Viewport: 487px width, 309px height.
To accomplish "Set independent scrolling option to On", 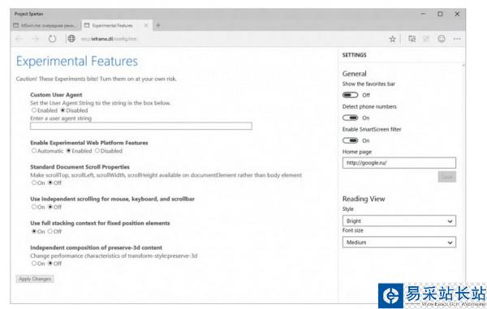I will (34, 207).
